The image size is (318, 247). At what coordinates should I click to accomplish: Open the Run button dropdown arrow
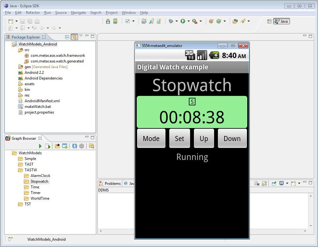pos(189,21)
